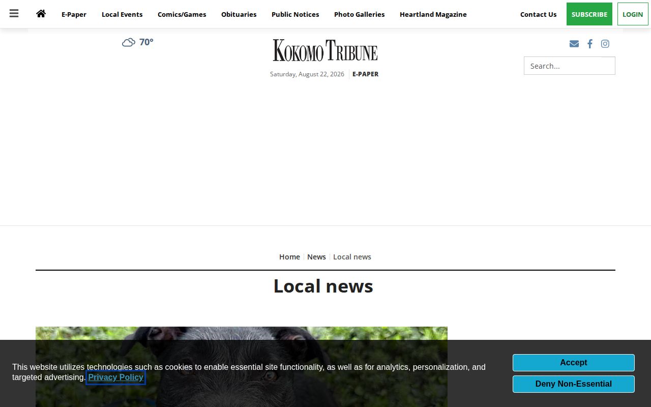Image resolution: width=651 pixels, height=407 pixels.
Task: Click the E-PAPER link beside the date
Action: click(366, 74)
